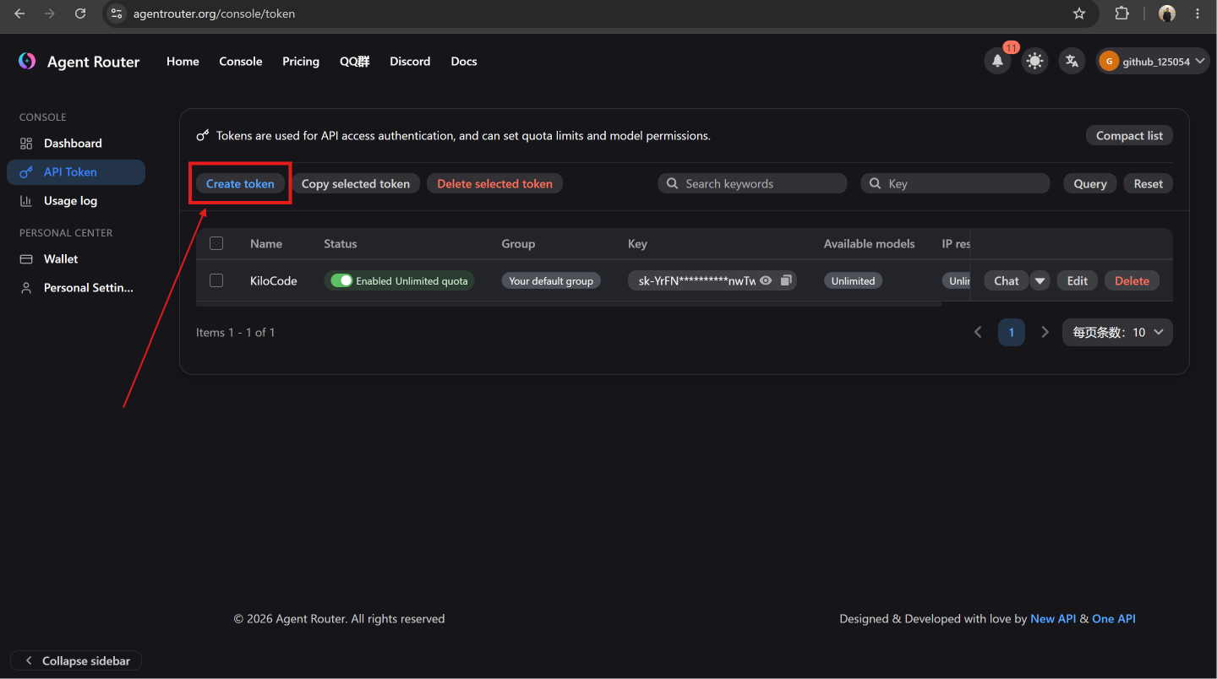Click Delete selected token
The image size is (1217, 679).
(494, 183)
